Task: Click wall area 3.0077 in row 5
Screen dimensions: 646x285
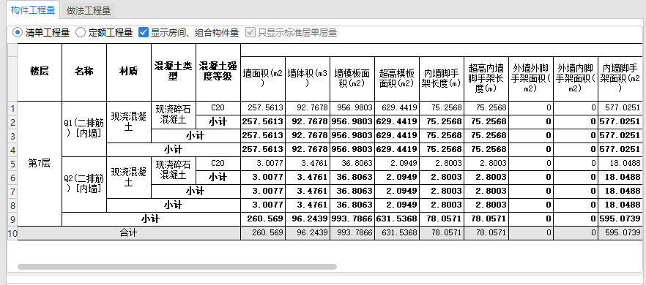Action: pyautogui.click(x=262, y=164)
